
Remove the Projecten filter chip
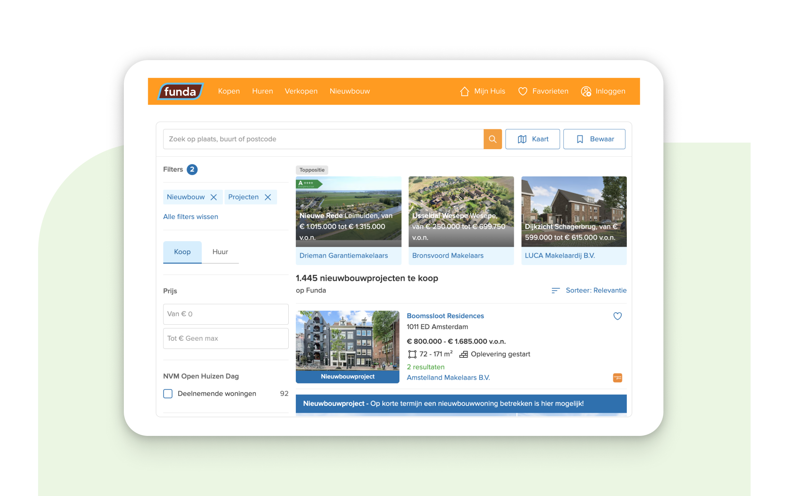pos(268,197)
